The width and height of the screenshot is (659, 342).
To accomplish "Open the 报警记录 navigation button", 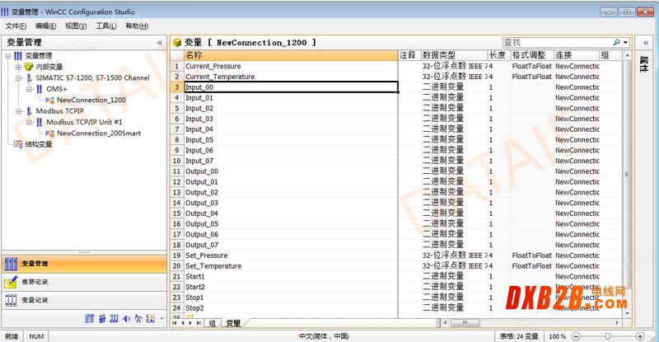I will coord(84,282).
